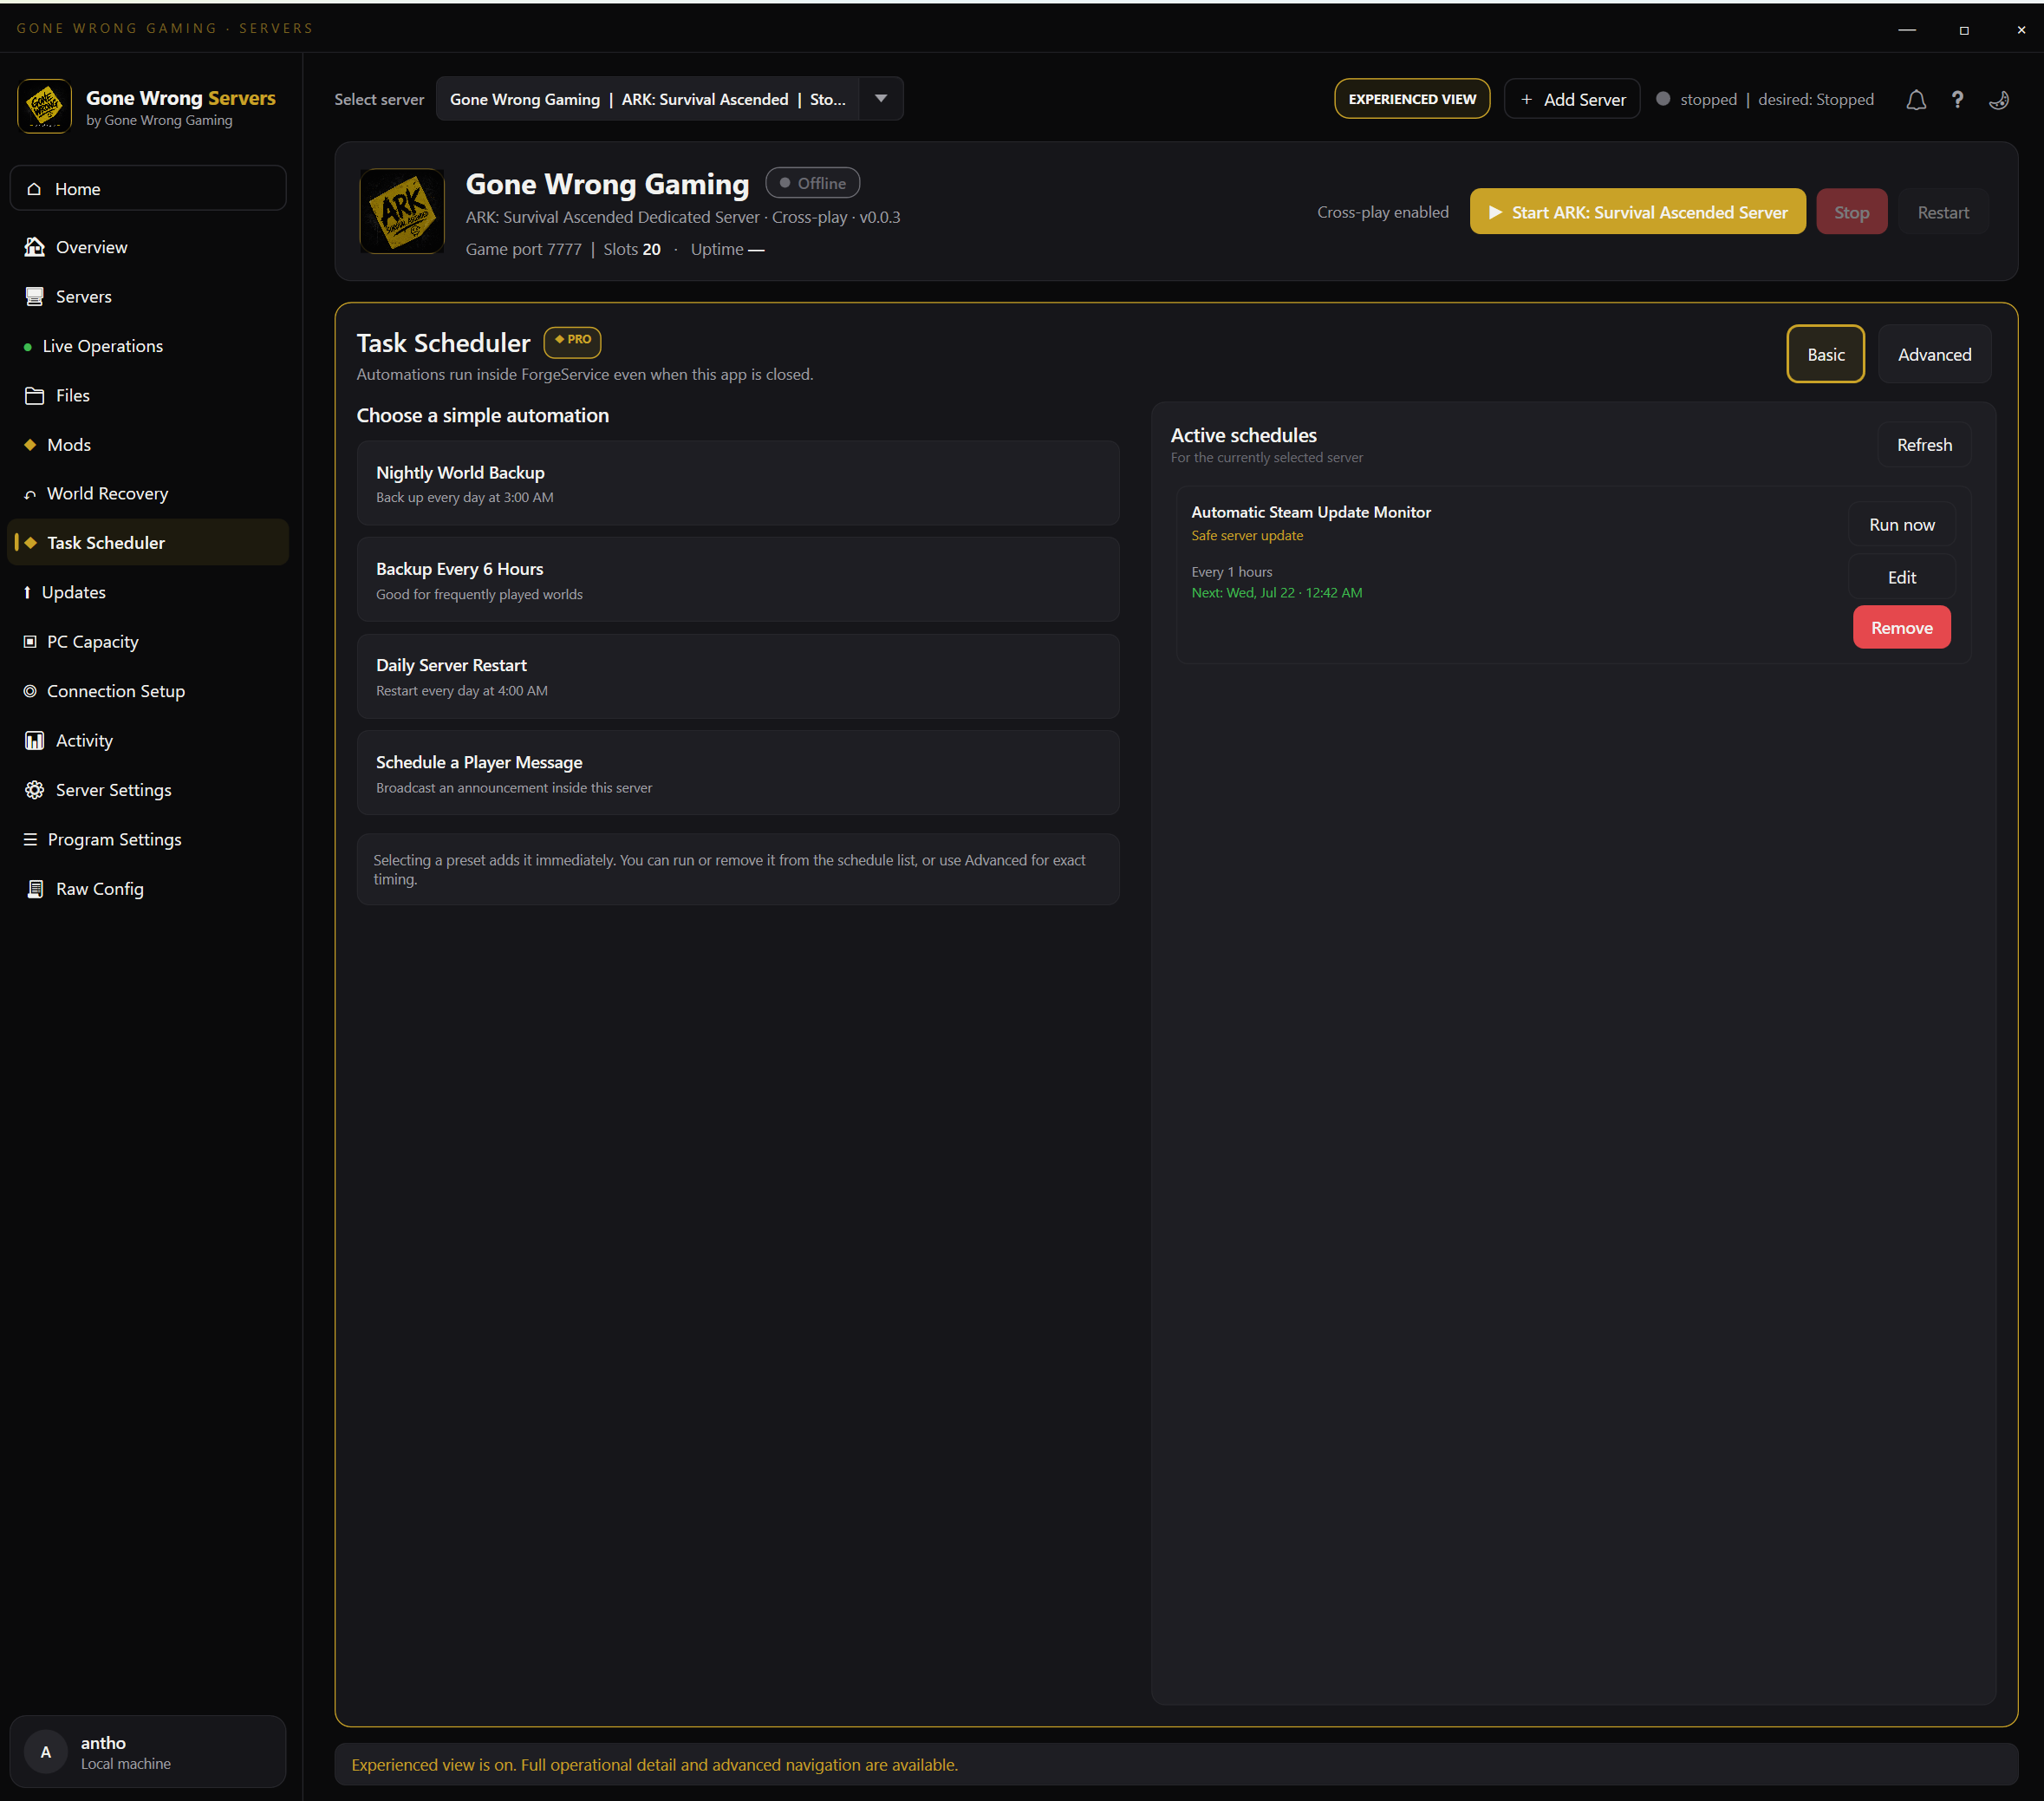Image resolution: width=2044 pixels, height=1801 pixels.
Task: Run the Steam Update Monitor now
Action: [x=1901, y=525]
